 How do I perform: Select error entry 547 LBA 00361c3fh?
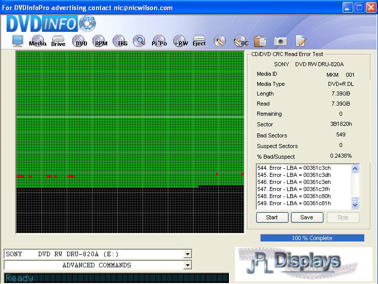click(294, 189)
